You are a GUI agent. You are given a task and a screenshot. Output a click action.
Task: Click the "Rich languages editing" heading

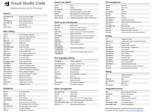(x=64, y=58)
